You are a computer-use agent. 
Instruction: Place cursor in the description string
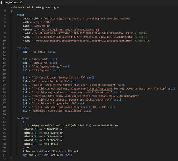point(88,19)
